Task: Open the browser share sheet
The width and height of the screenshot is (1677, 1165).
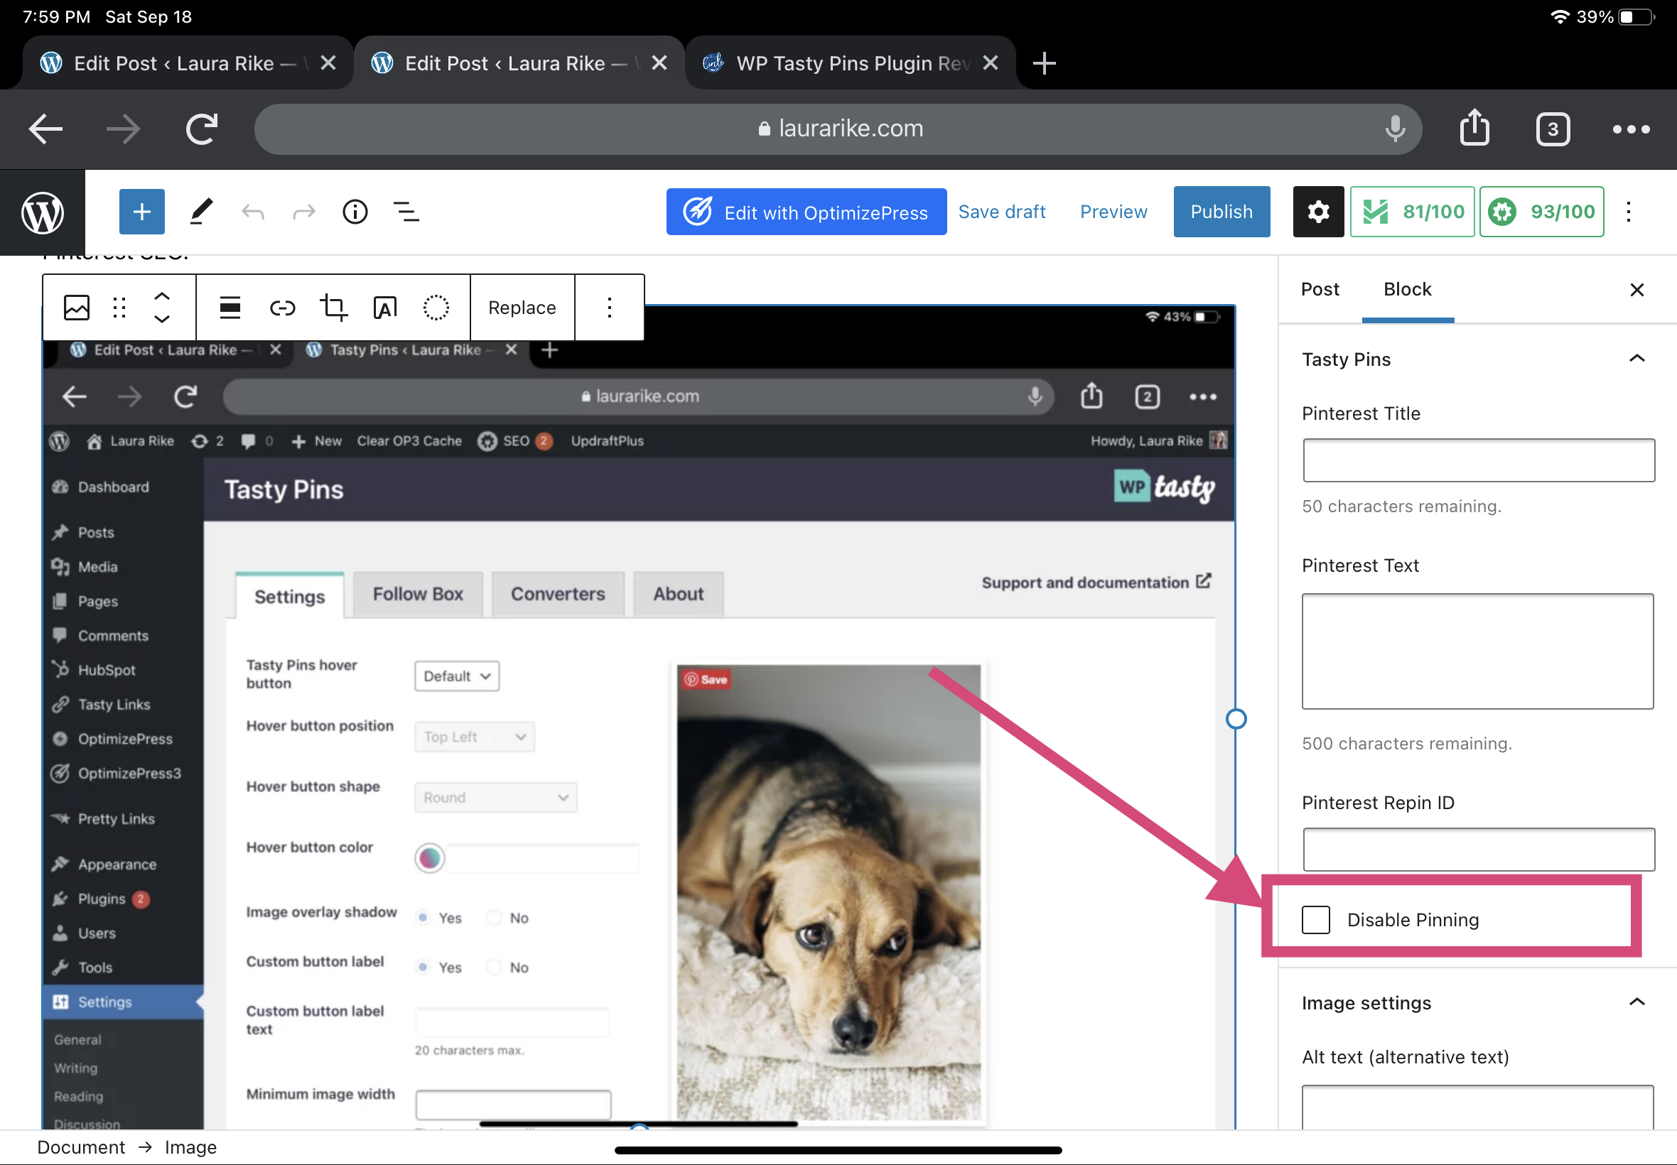Action: point(1474,128)
